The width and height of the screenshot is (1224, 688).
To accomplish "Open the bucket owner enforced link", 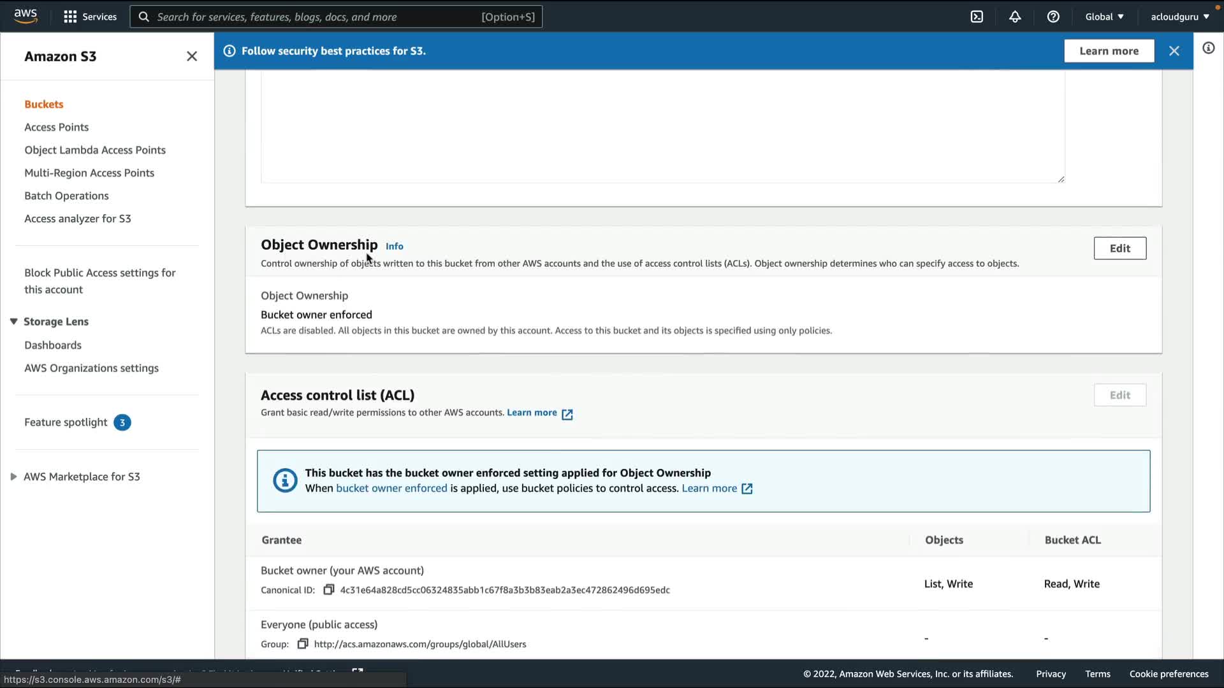I will [x=391, y=489].
